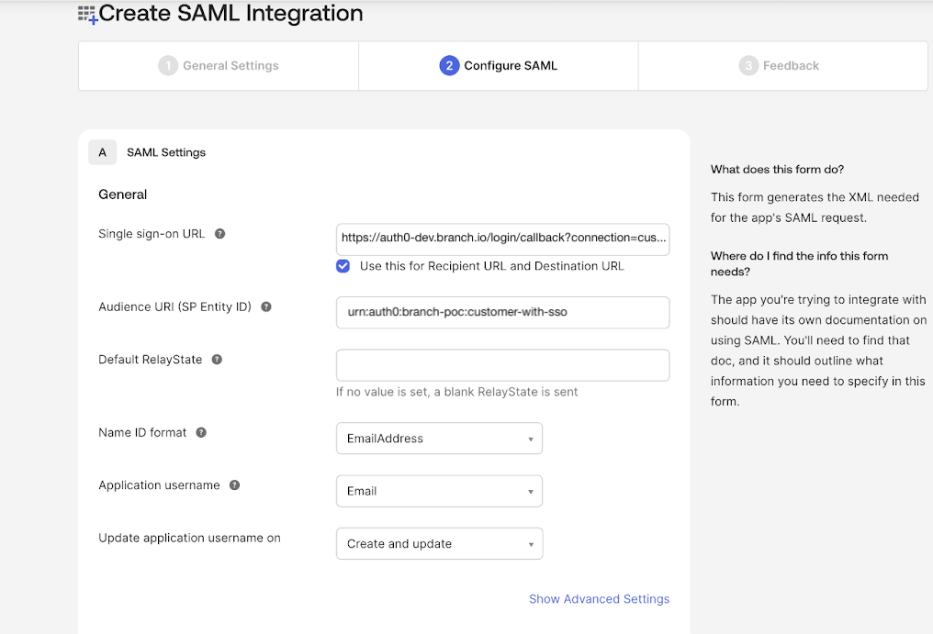This screenshot has width=933, height=634.
Task: Click the Application username label
Action: tap(159, 485)
